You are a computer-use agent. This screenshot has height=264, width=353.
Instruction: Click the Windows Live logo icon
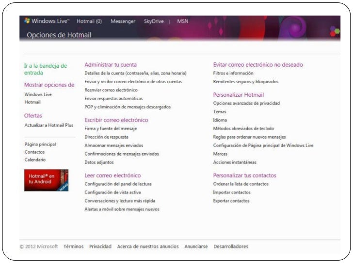click(27, 21)
